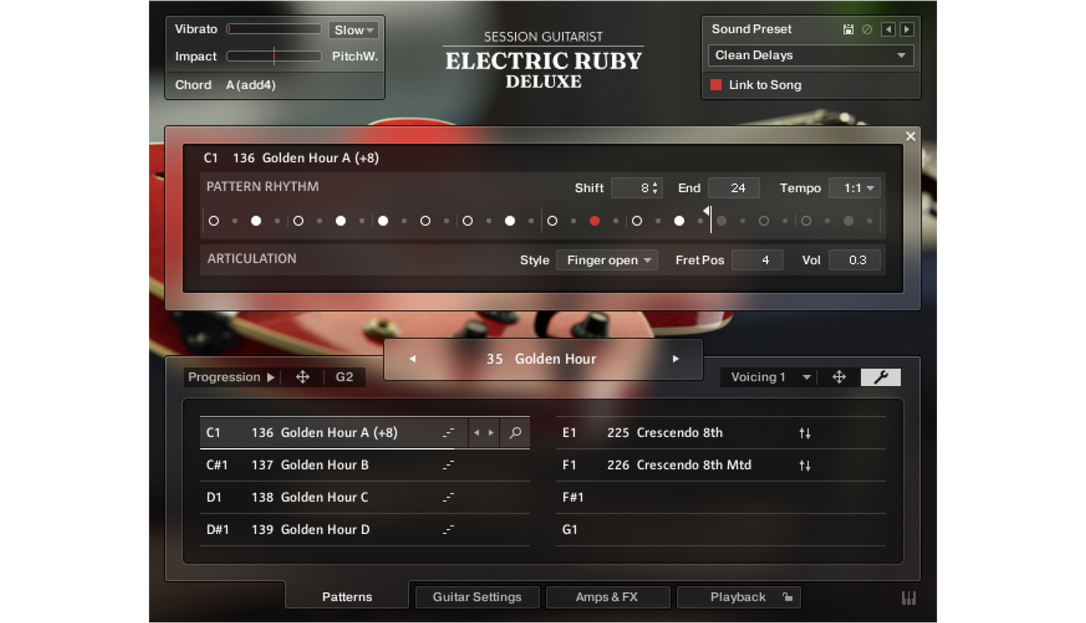Click the pattern icon on Golden Hour D
This screenshot has width=1086, height=623.
448,530
